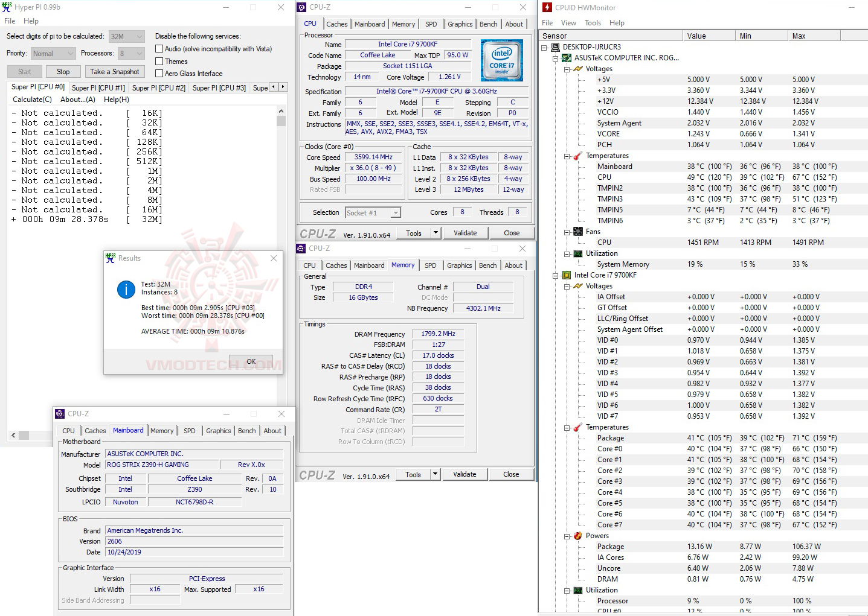Image resolution: width=868 pixels, height=616 pixels.
Task: Click the left tab-scroll arrow in Hyper PI
Action: (x=274, y=87)
